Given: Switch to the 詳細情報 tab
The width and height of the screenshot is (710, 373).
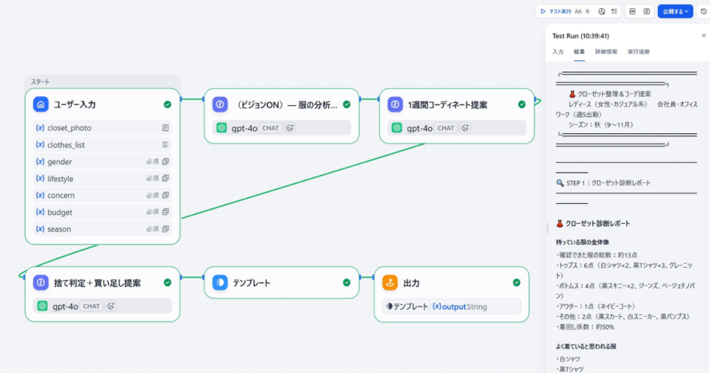Looking at the screenshot, I should (606, 51).
